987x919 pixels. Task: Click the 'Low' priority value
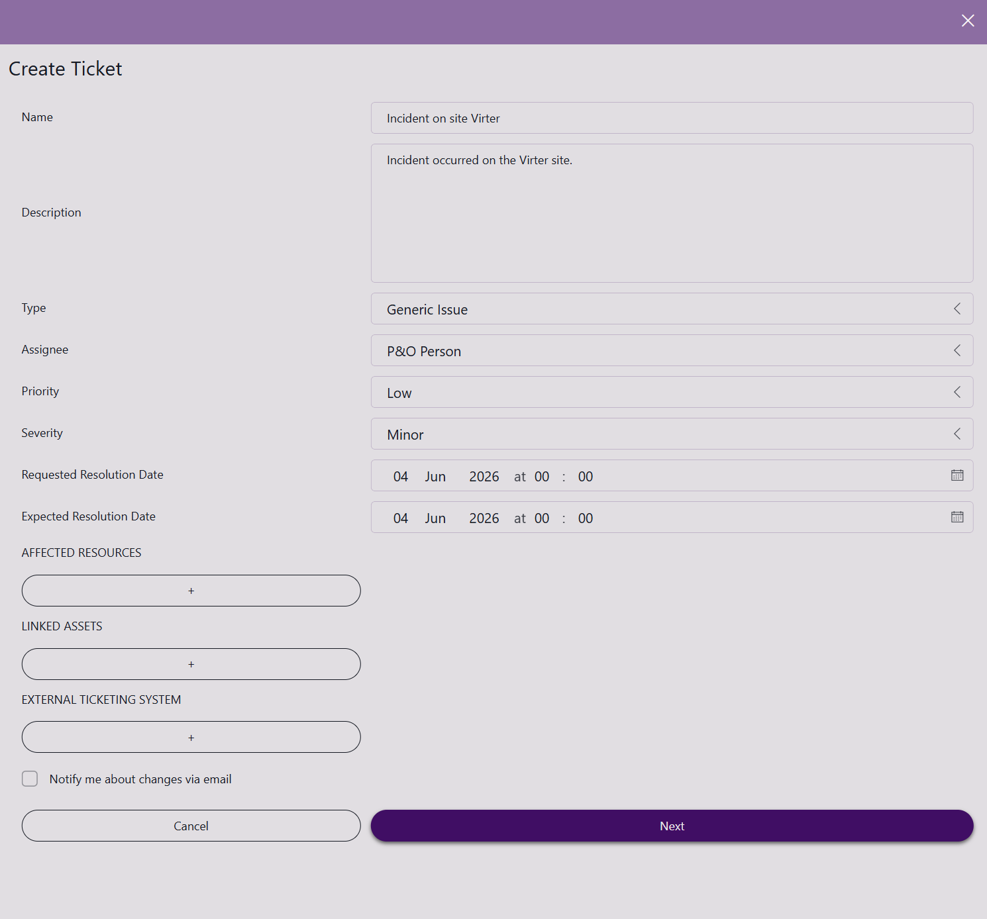click(399, 393)
